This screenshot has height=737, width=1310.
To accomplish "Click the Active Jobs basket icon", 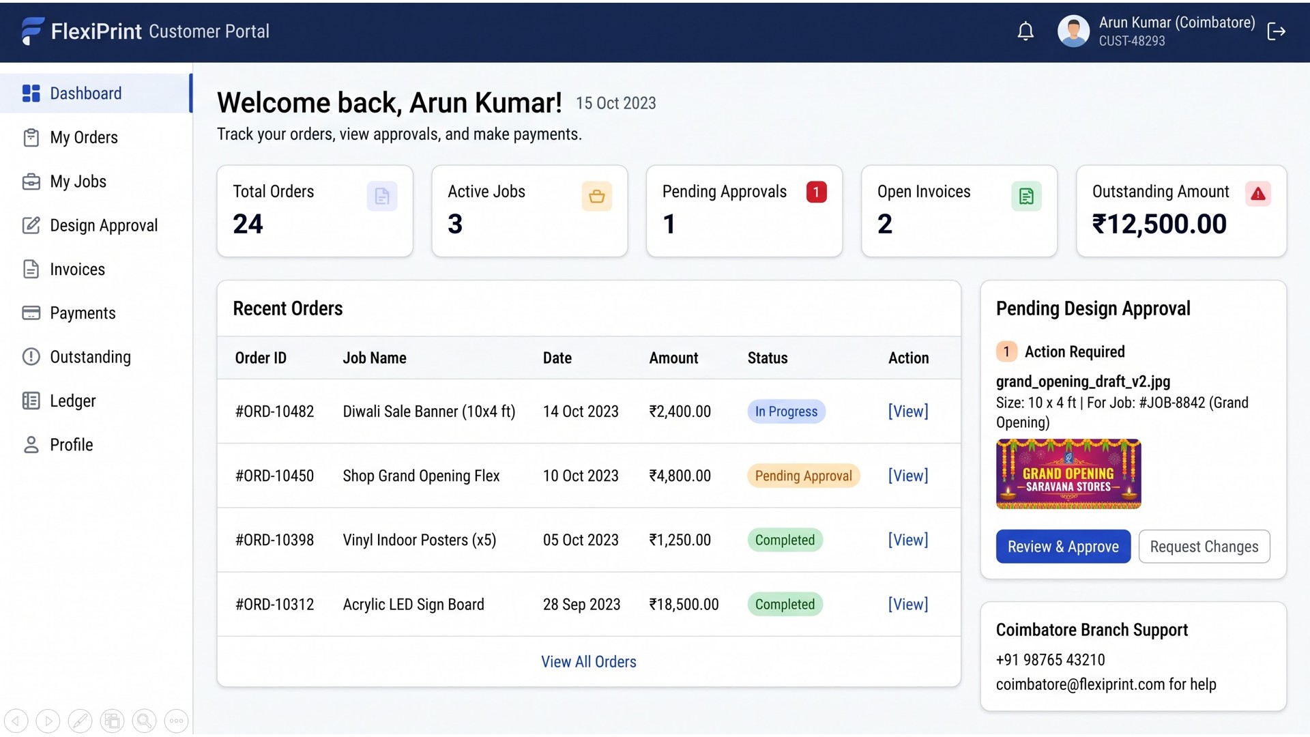I will (x=597, y=197).
